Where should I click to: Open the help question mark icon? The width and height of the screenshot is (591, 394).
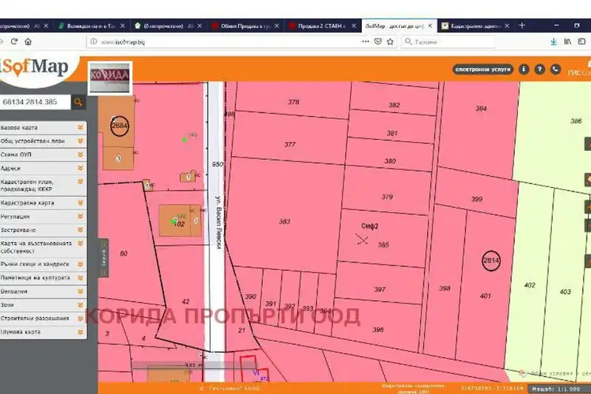click(539, 69)
